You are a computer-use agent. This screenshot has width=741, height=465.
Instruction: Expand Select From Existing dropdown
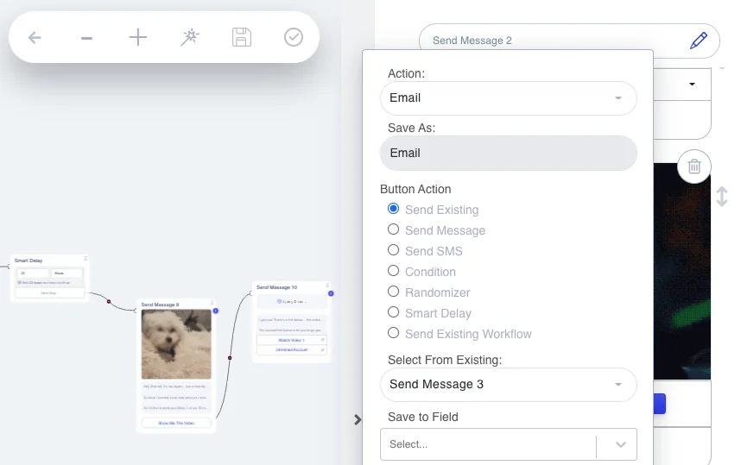509,385
